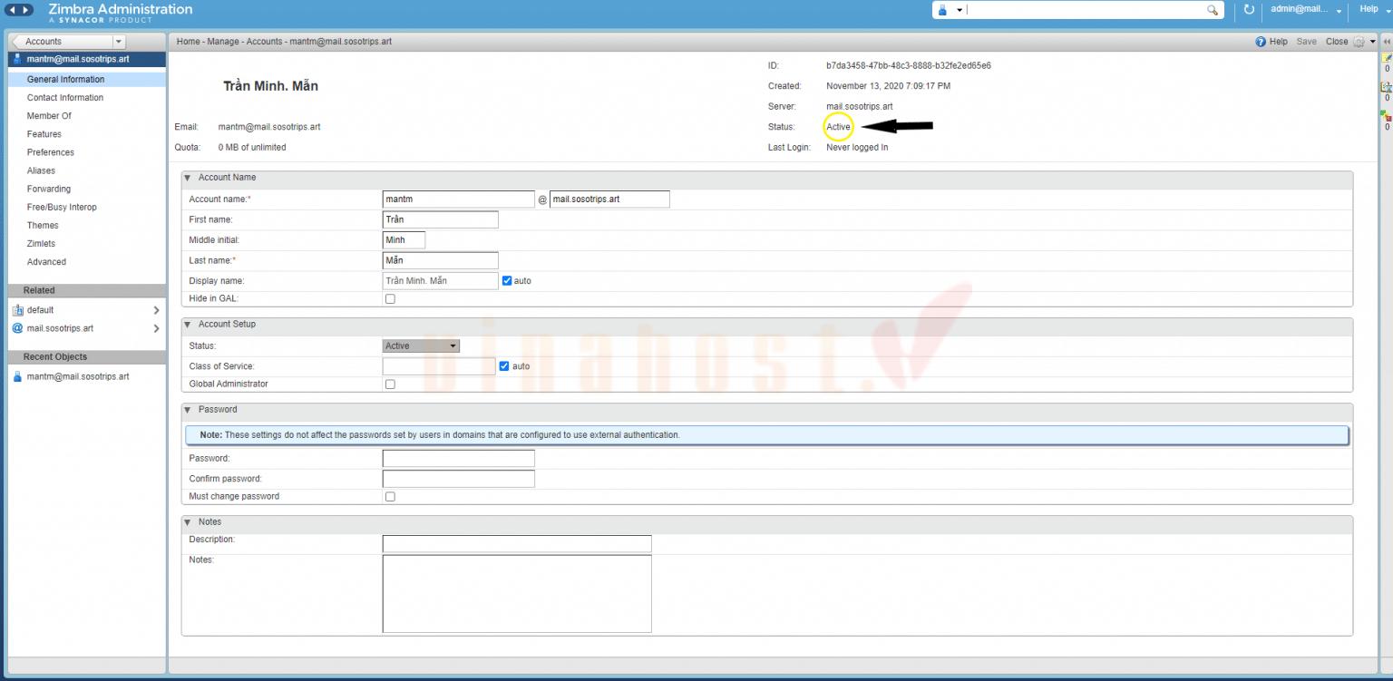Open the Member Of tab

(x=49, y=116)
